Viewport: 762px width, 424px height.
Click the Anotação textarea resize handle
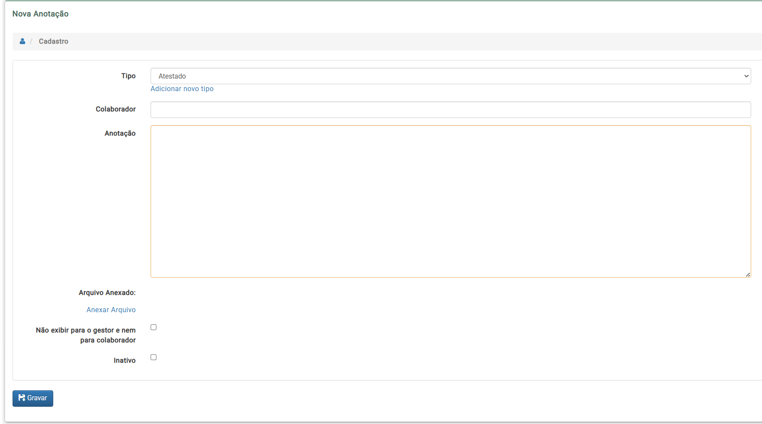[x=748, y=275]
